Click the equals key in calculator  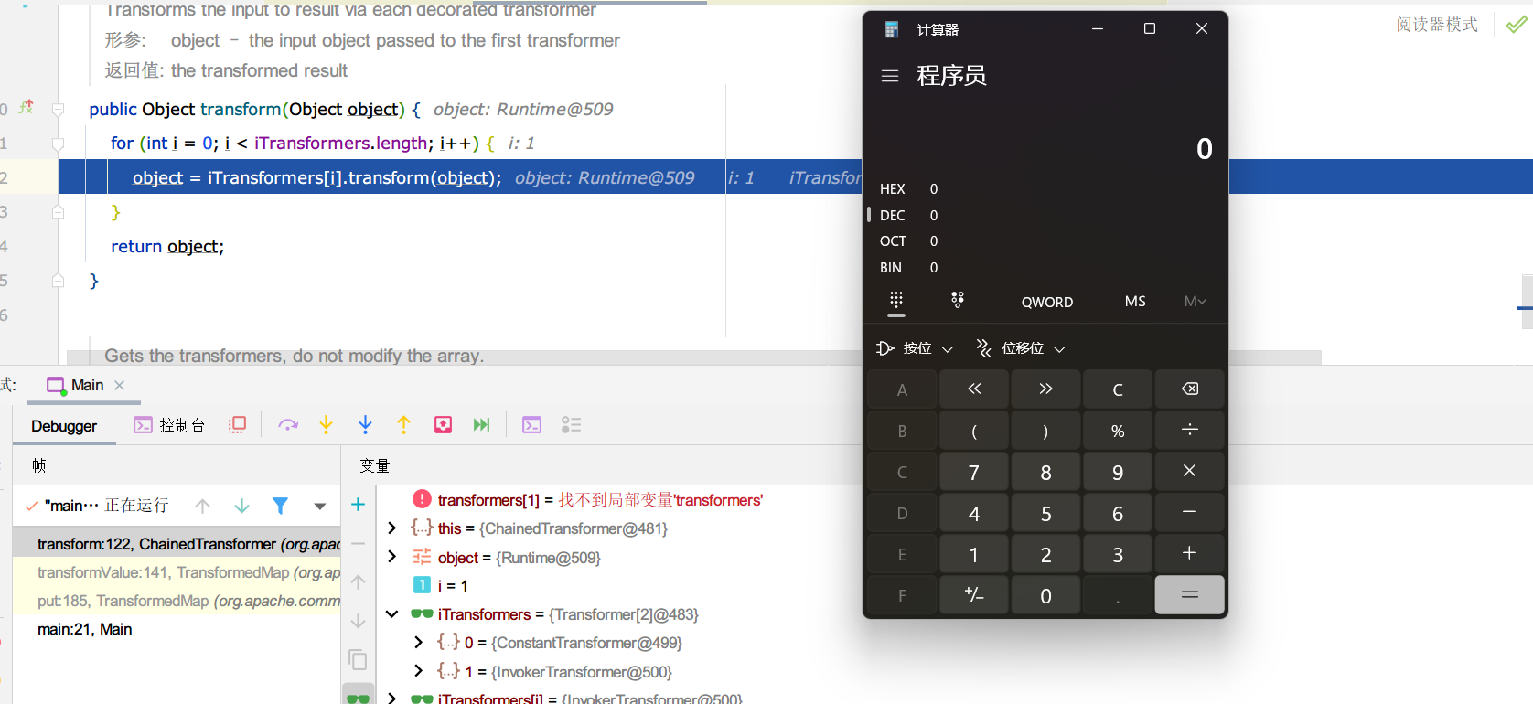pos(1189,594)
